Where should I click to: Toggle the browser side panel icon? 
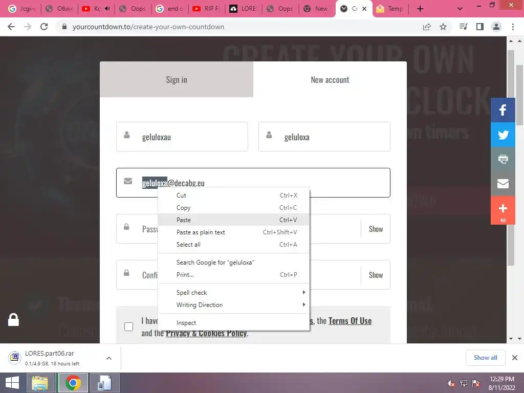coord(480,27)
